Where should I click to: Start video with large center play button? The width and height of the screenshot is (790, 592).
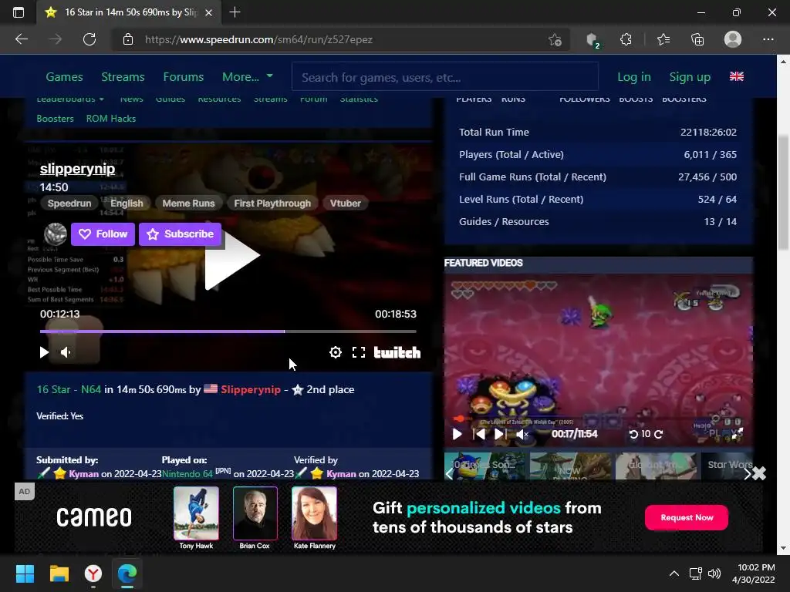(x=231, y=256)
